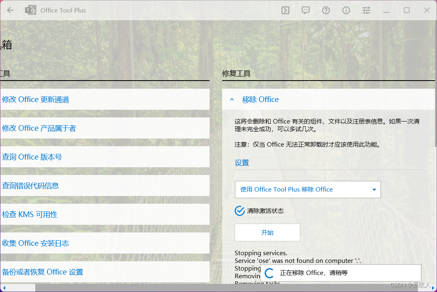This screenshot has width=437, height=292.
Task: Click the horizontal scrollbar left arrow
Action: point(4,288)
